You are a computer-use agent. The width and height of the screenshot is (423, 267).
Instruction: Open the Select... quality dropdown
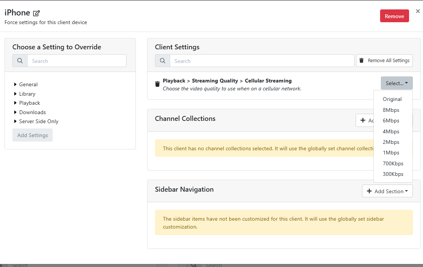point(397,83)
